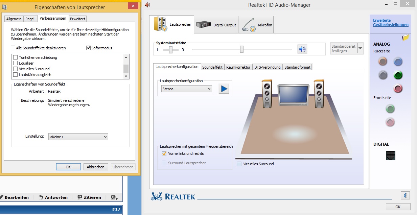417x215 pixels.
Task: Click the effects list scrollbar down arrow
Action: tap(126, 76)
